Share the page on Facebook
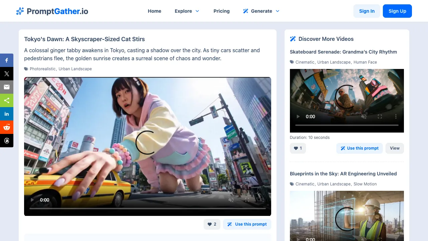 coord(7,60)
